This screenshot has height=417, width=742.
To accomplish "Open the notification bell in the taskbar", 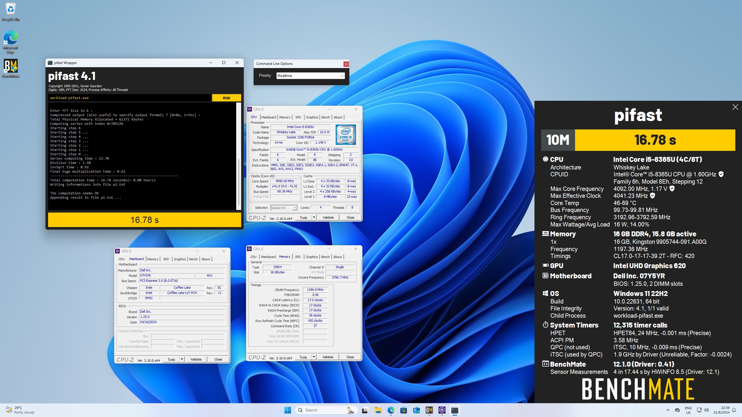I will [x=734, y=410].
